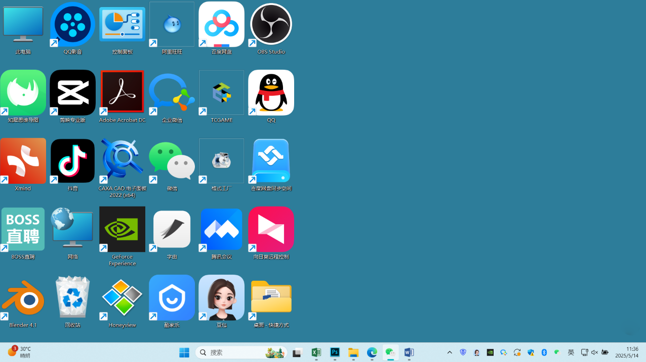
Task: Select the 腾讯会议 desktop shortcut
Action: click(221, 233)
